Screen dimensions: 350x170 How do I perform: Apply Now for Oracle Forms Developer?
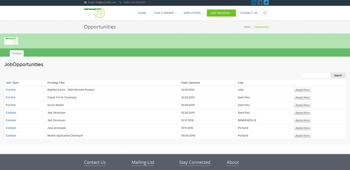[303, 98]
